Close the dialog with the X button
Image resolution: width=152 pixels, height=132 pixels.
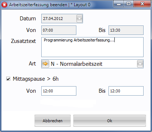[x=142, y=4]
